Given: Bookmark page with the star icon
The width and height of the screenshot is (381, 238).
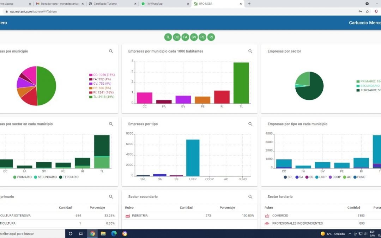Looking at the screenshot, I should 367,11.
